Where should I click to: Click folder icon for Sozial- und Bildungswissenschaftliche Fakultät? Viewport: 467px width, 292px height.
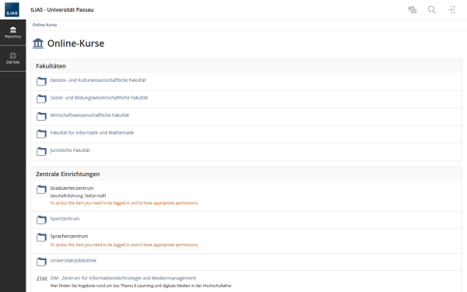(x=41, y=99)
